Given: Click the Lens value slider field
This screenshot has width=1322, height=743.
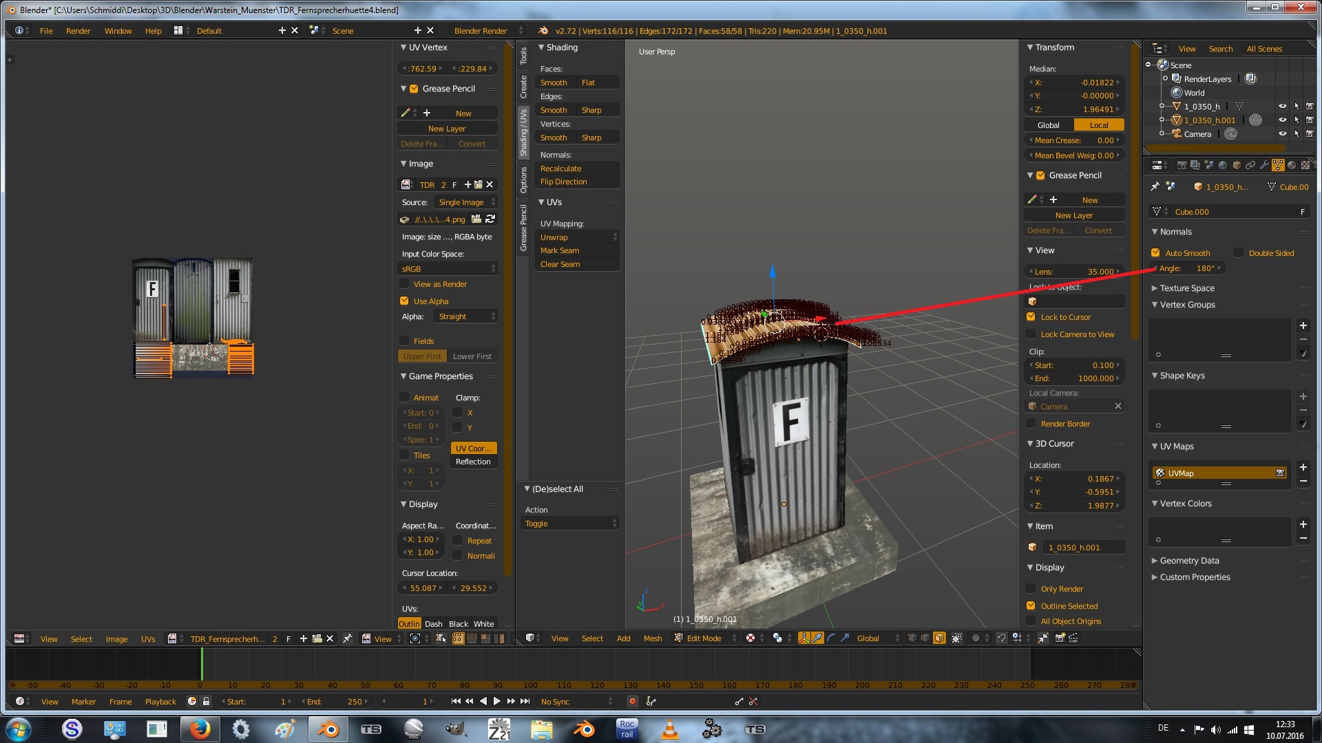Looking at the screenshot, I should (x=1074, y=272).
